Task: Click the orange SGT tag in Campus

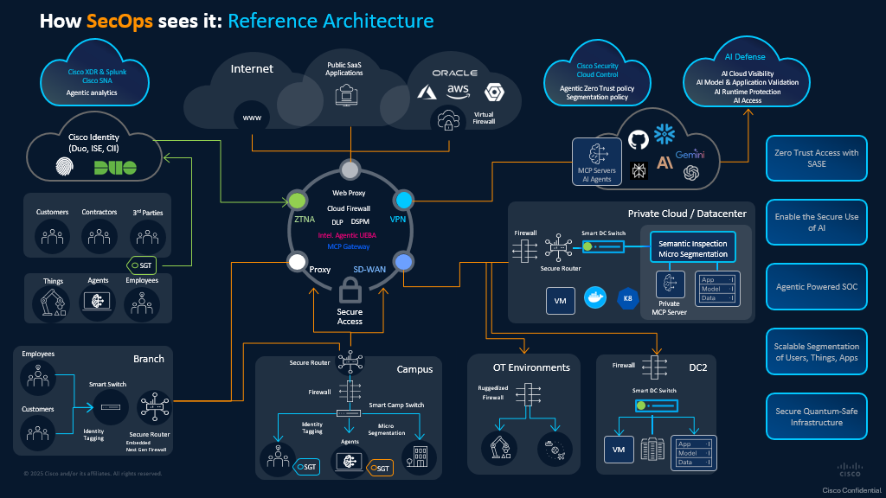Action: point(380,468)
